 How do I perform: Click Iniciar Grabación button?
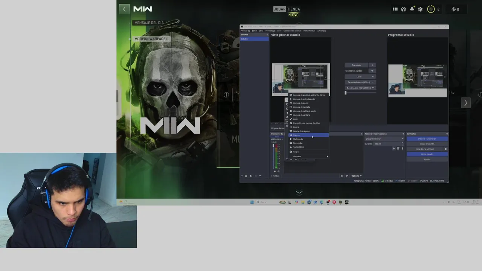click(x=427, y=144)
